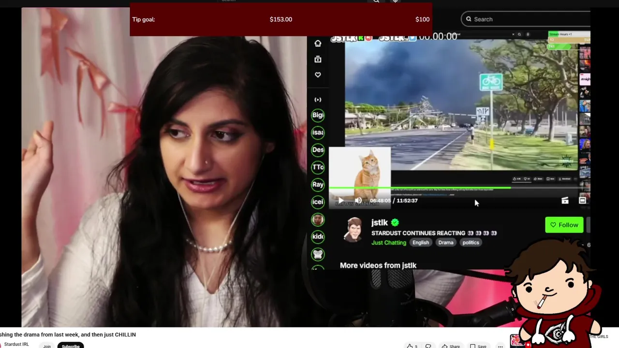Click the live channels icon in sidebar

coord(318,100)
